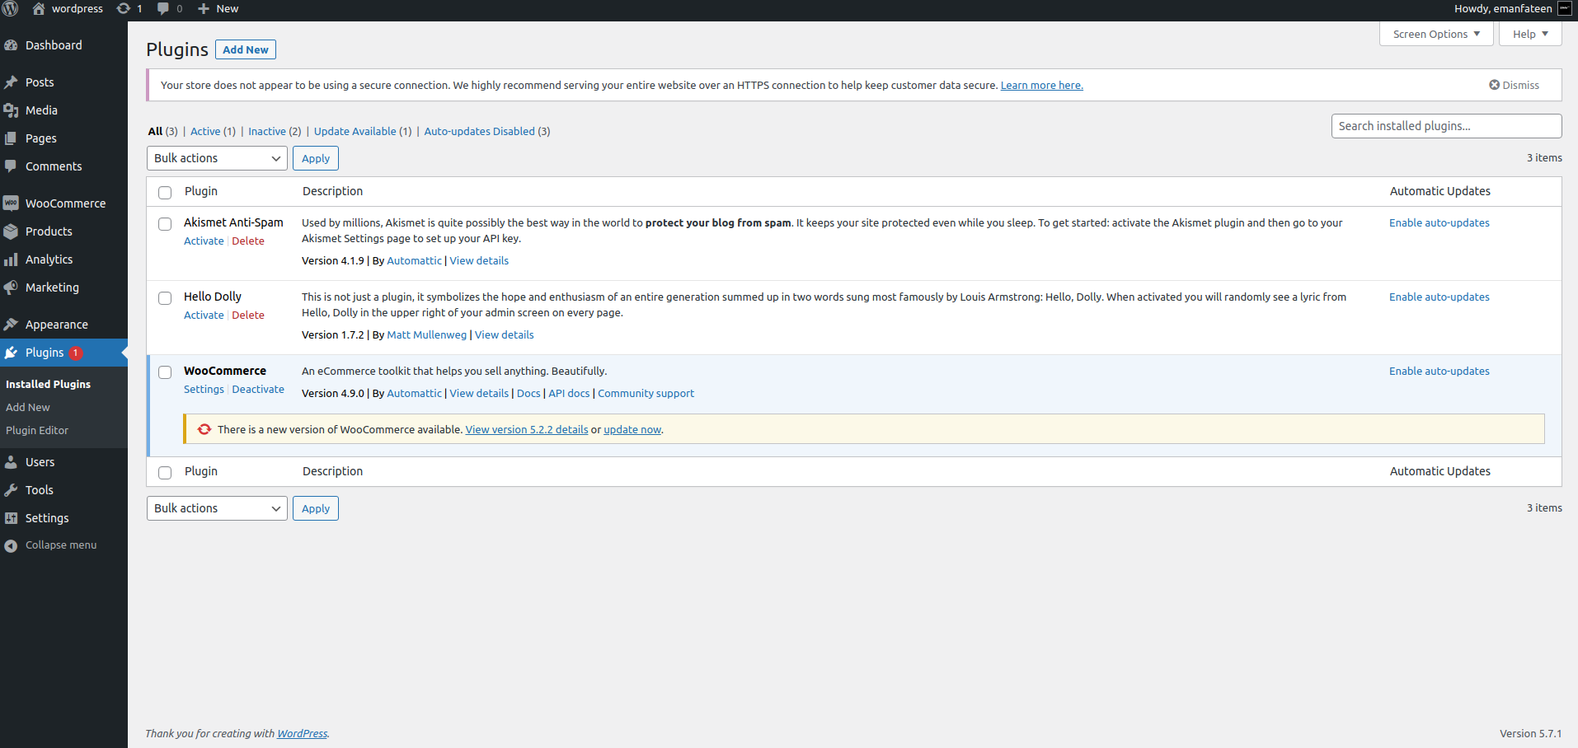Viewport: 1578px width, 748px height.
Task: Open the WordPress link in the footer
Action: point(302,733)
